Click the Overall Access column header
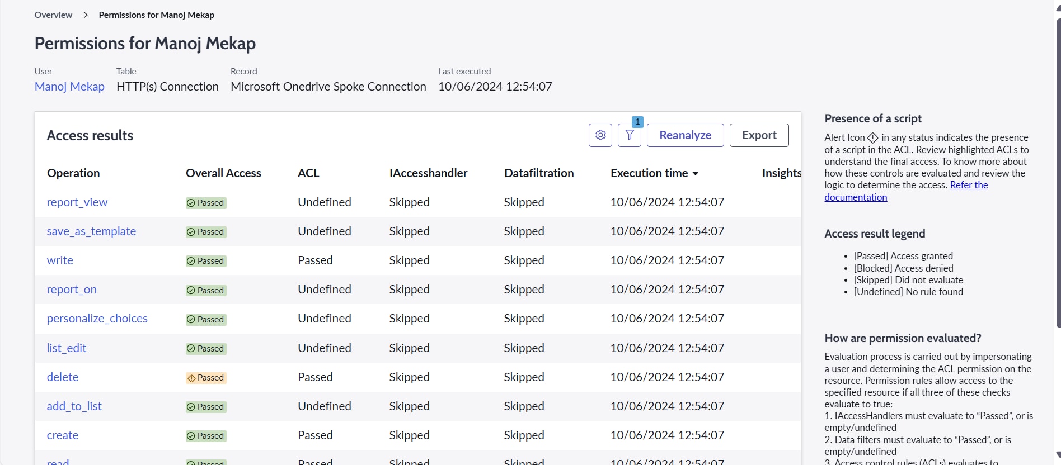The width and height of the screenshot is (1061, 465). (223, 173)
